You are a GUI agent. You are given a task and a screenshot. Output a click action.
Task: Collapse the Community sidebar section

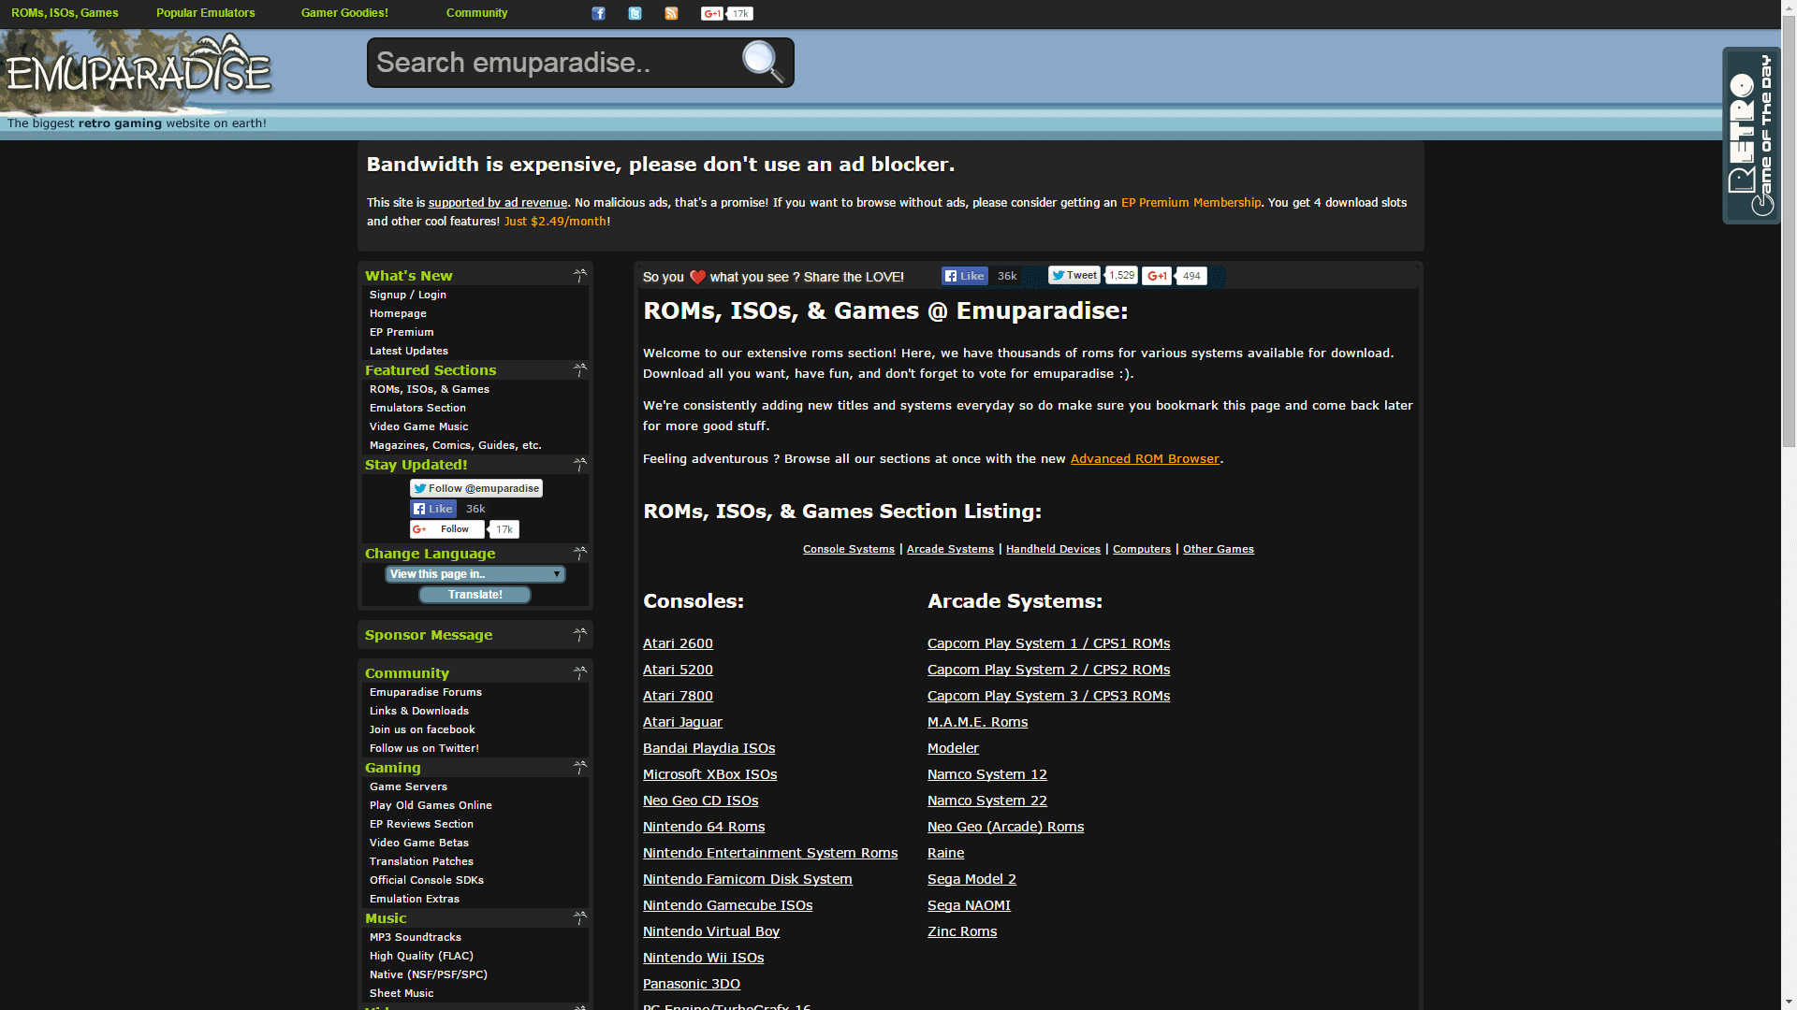click(579, 671)
